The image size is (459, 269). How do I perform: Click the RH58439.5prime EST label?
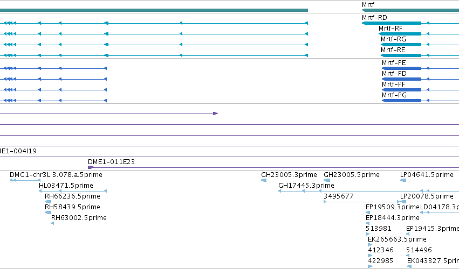pyautogui.click(x=72, y=207)
